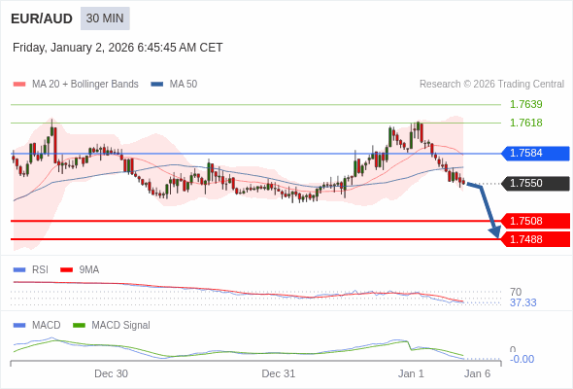
Task: Click the MA 20 + Bollinger Bands swatch
Action: tap(19, 85)
